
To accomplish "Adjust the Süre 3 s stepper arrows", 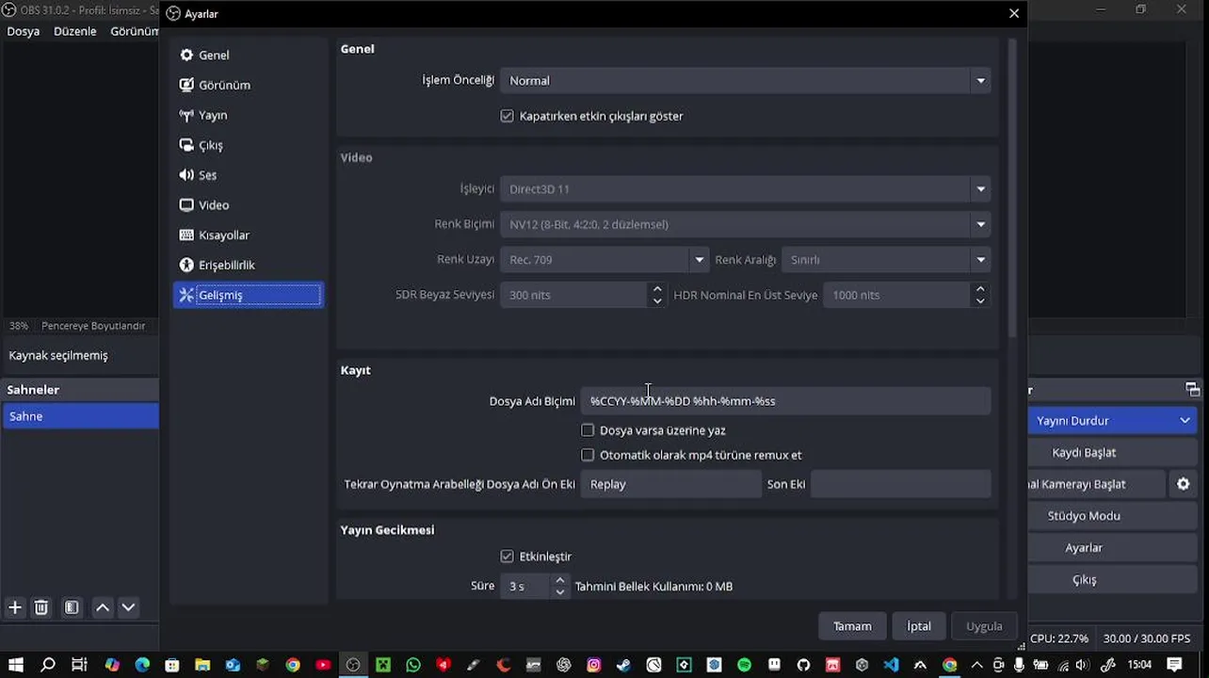I will [x=560, y=586].
